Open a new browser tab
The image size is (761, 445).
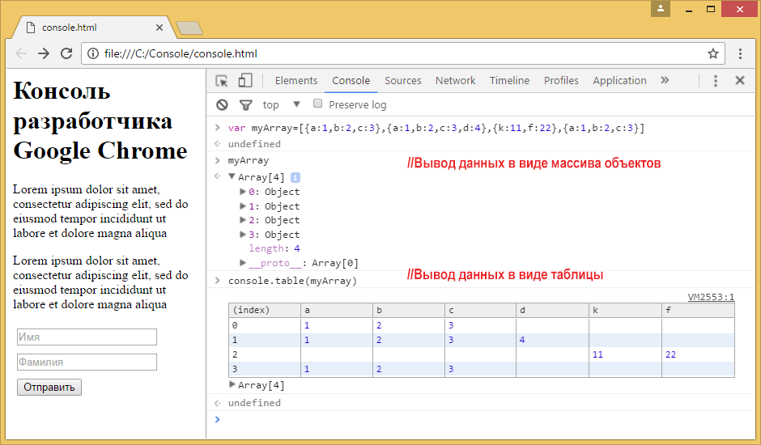[x=189, y=28]
